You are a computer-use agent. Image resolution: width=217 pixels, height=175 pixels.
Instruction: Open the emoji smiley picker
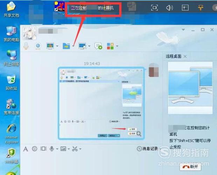coord(34,149)
